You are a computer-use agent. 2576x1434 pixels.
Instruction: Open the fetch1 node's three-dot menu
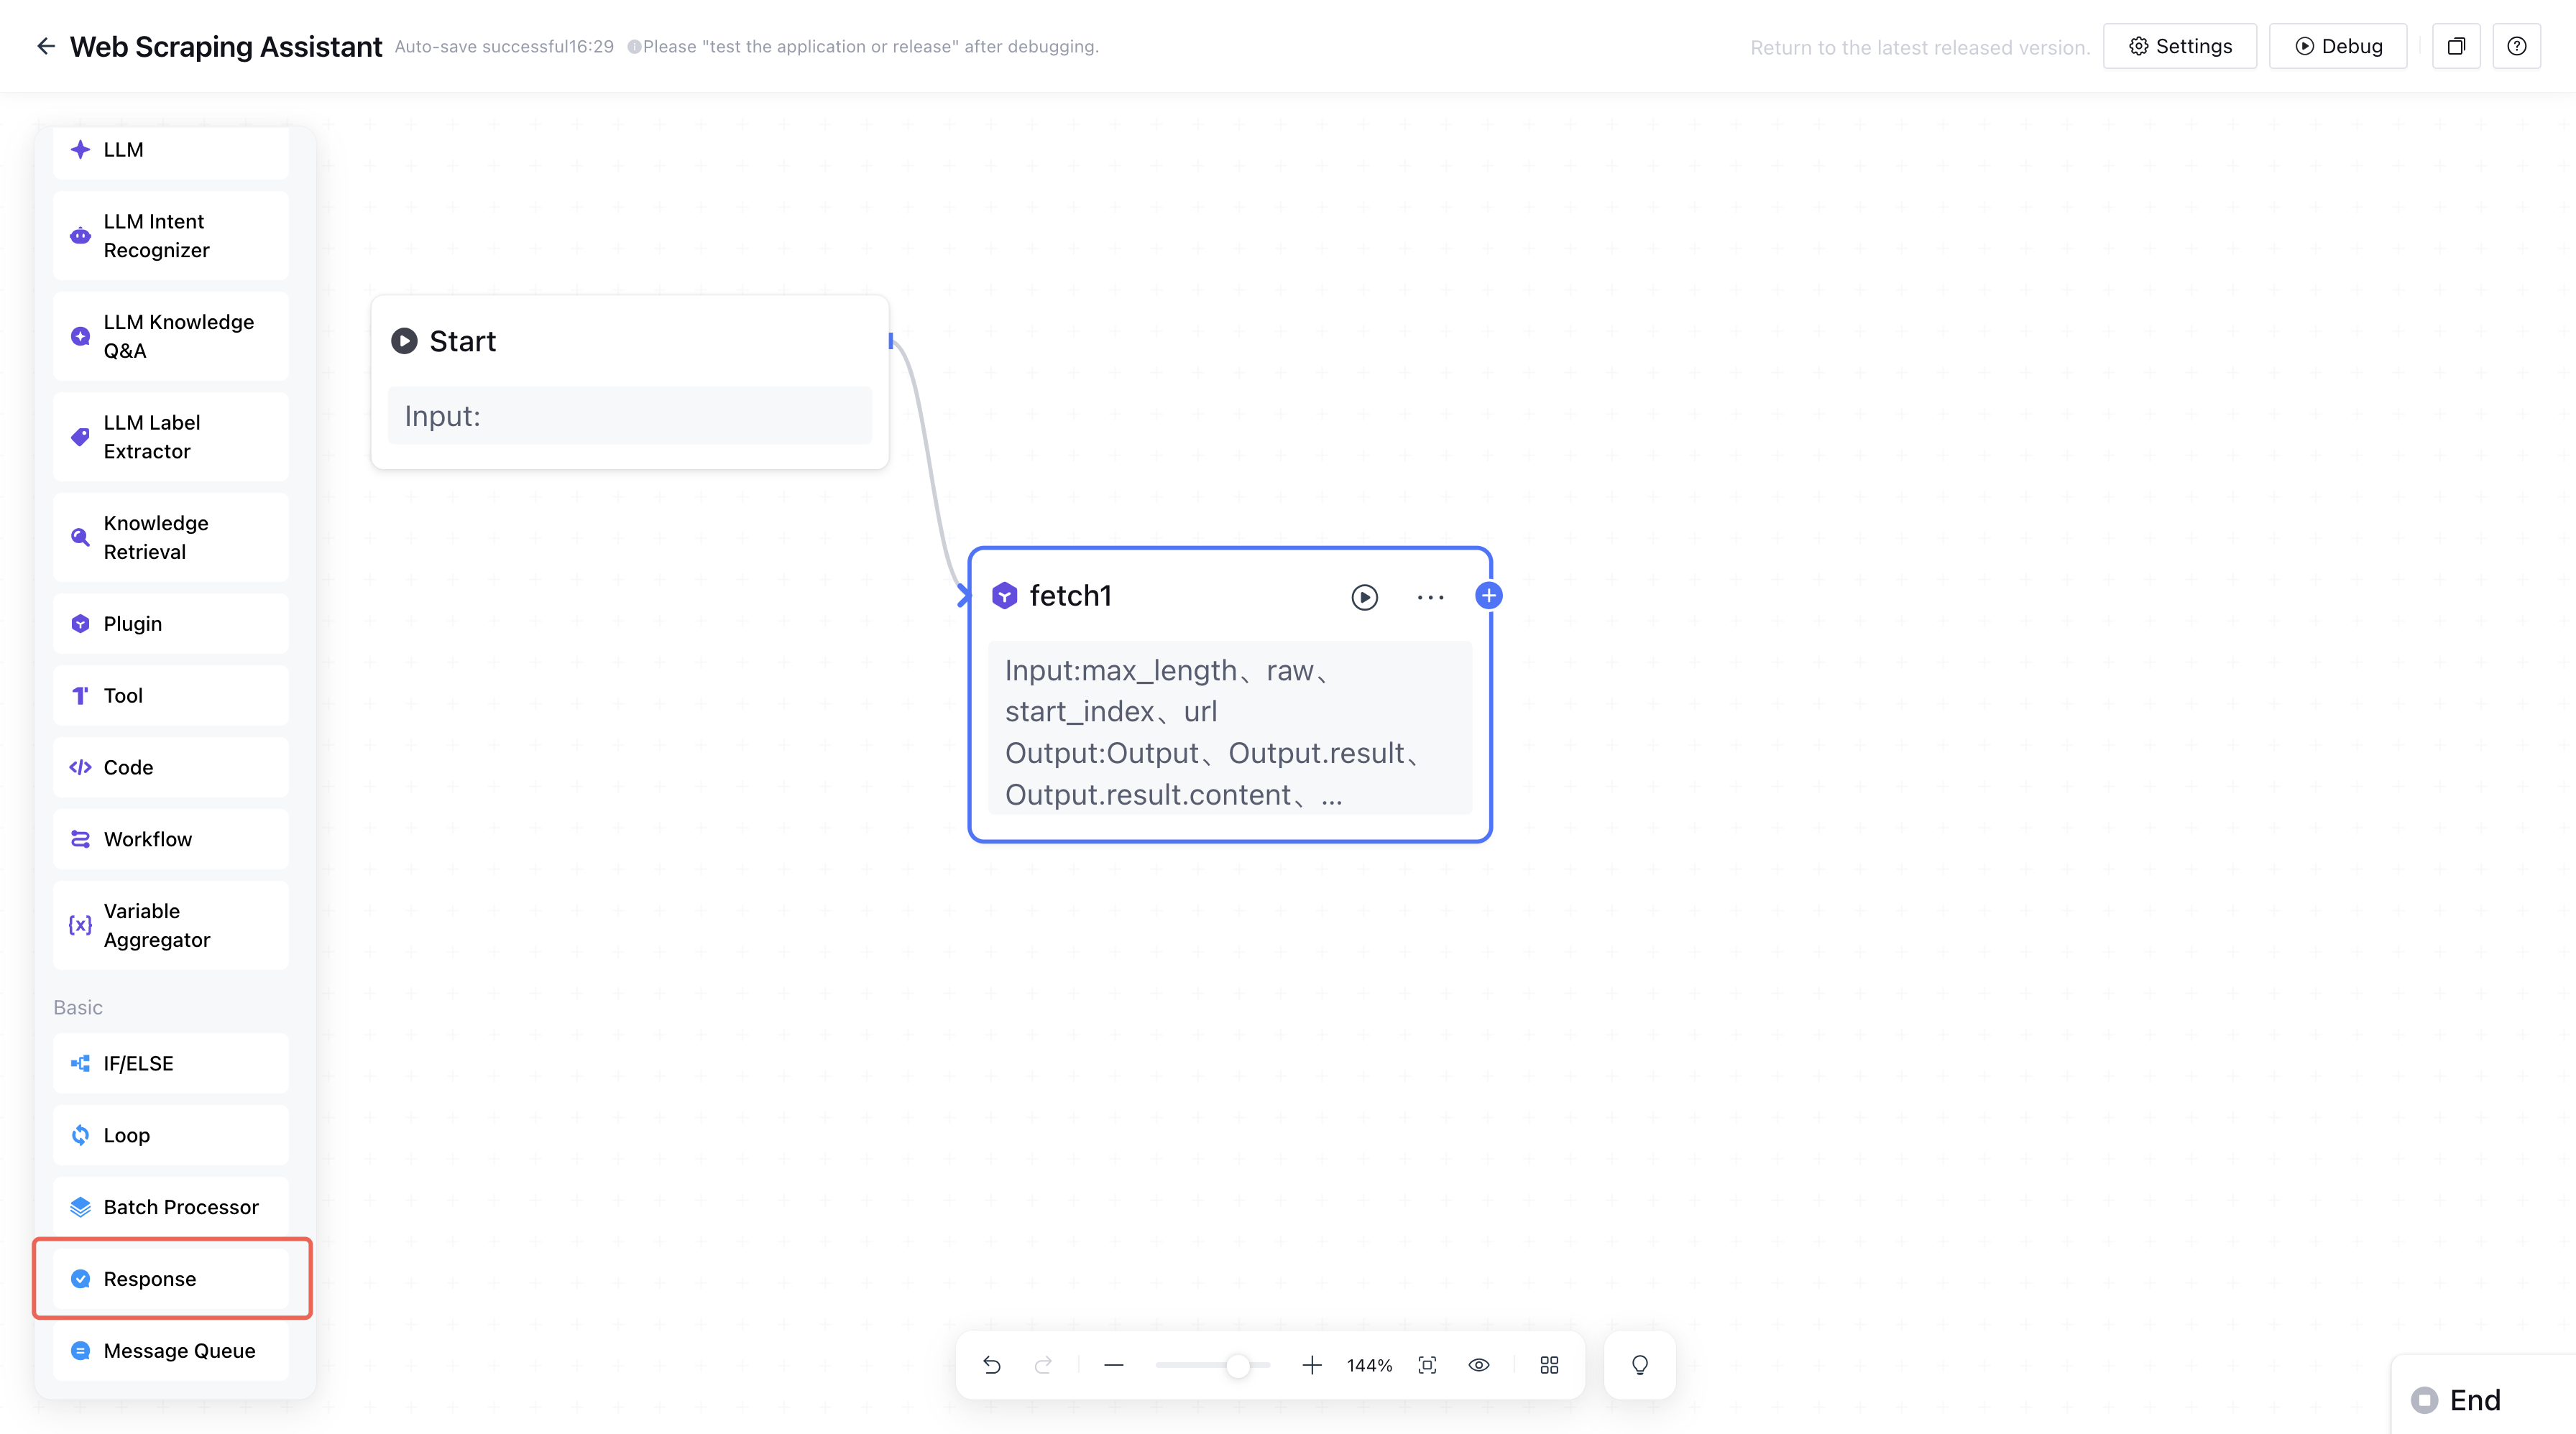click(x=1430, y=596)
